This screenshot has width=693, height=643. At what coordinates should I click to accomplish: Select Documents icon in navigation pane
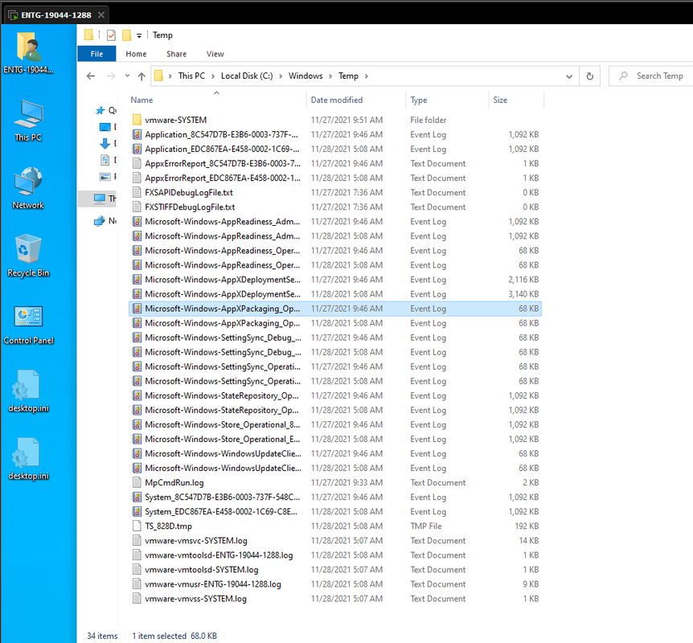pos(105,160)
